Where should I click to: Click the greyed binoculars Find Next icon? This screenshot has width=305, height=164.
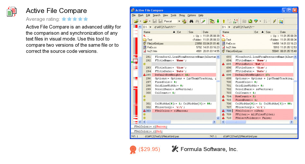pos(197,21)
